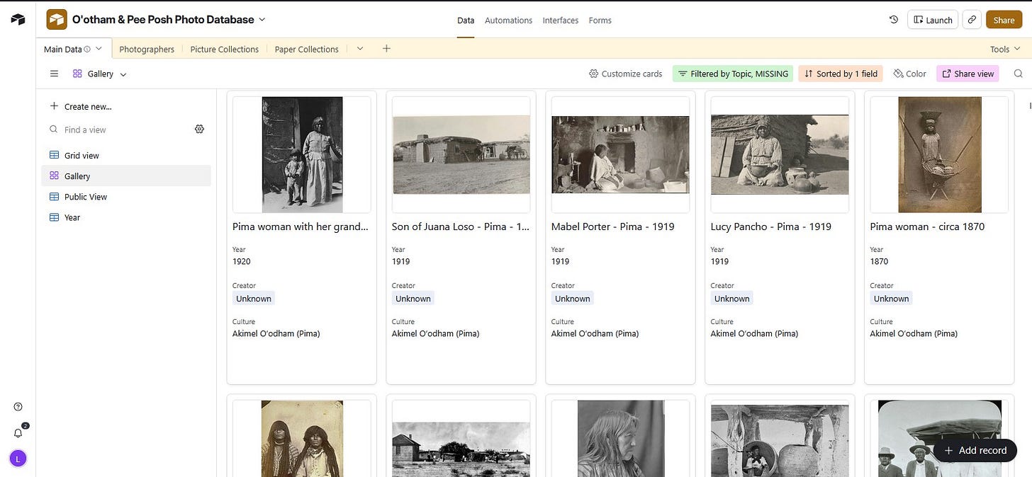
Task: Add a new table with plus icon
Action: 386,49
